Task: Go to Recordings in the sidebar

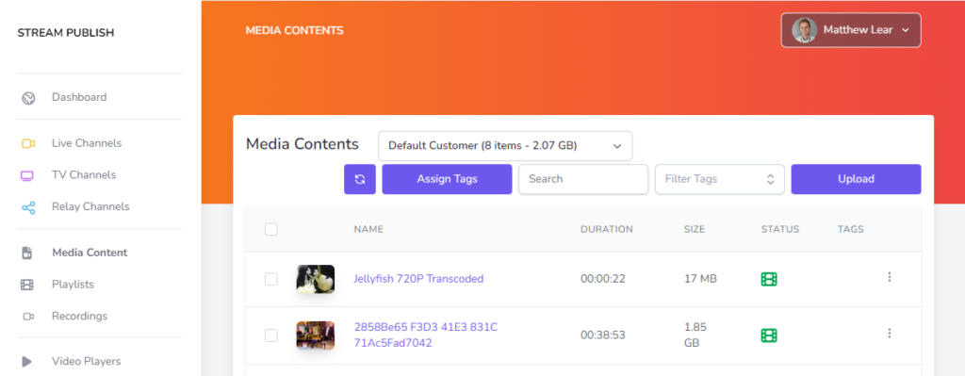Action: tap(79, 316)
